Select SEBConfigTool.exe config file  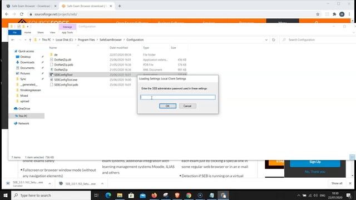66,79
